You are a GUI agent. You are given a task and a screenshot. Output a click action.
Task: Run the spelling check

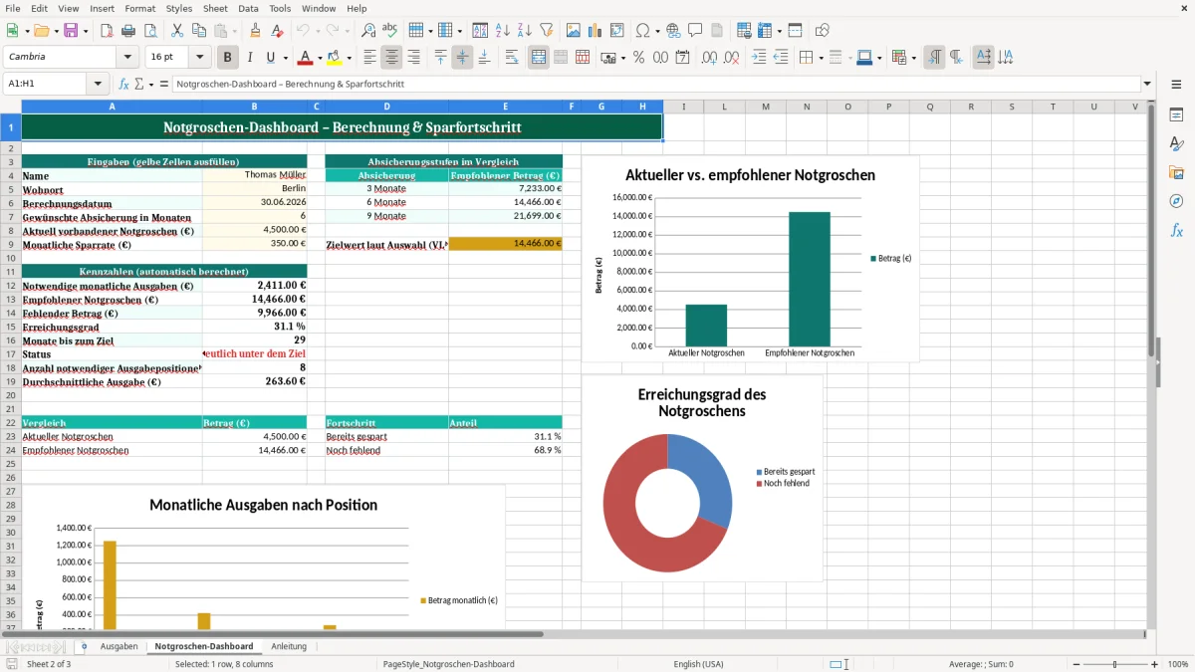(390, 31)
